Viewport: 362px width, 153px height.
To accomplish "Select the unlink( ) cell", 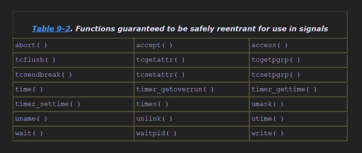I will click(x=192, y=119).
